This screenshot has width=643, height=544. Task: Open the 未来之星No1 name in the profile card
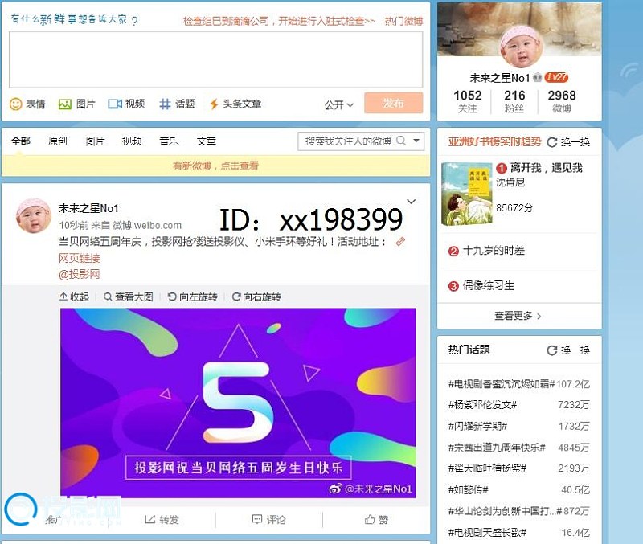click(x=500, y=77)
